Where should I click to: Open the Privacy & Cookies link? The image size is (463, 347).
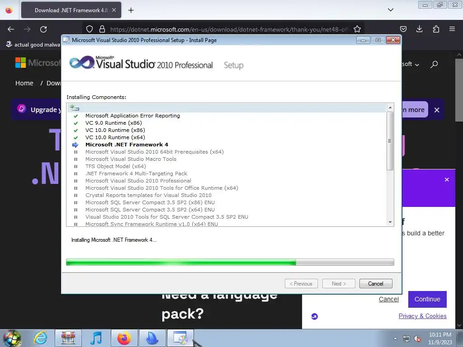pos(423,316)
